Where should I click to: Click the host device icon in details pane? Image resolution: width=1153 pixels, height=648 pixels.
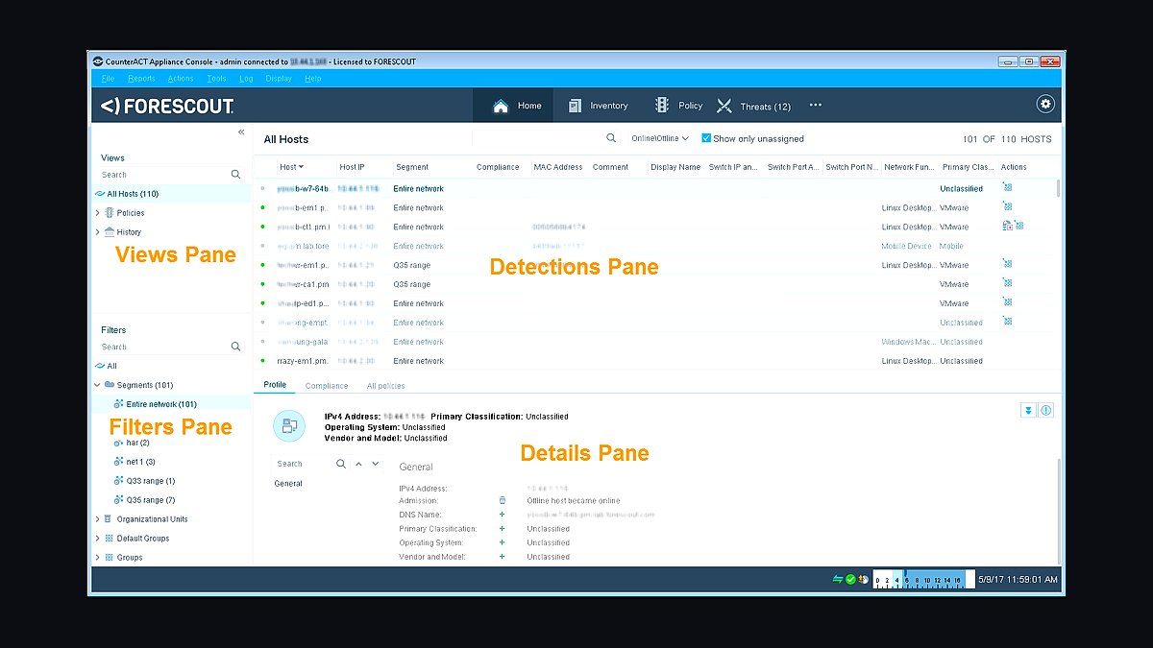289,425
